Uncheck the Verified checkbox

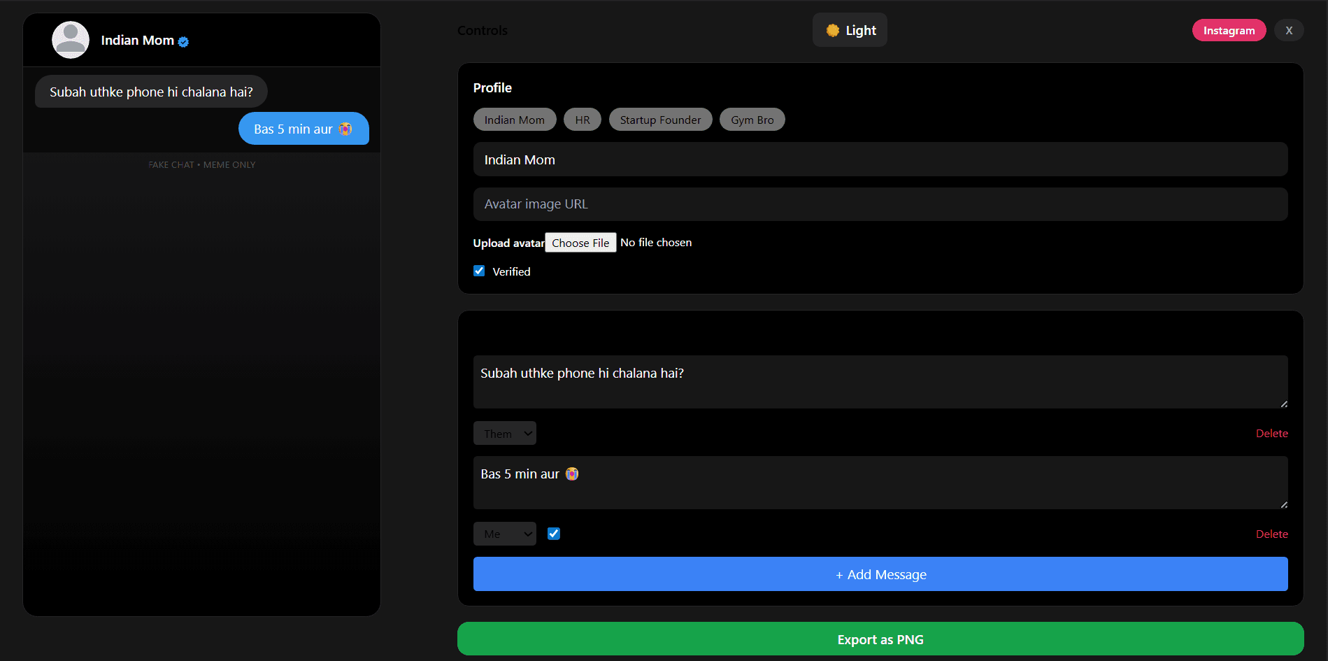(x=479, y=271)
